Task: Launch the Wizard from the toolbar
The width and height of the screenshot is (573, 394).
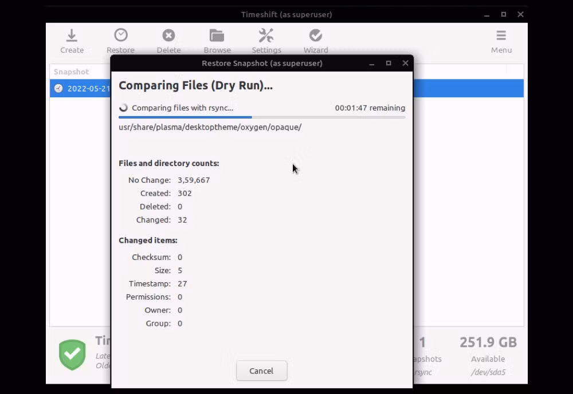Action: pyautogui.click(x=315, y=36)
